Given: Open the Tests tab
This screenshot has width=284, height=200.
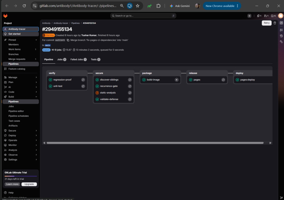Looking at the screenshot, I should click(x=95, y=60).
